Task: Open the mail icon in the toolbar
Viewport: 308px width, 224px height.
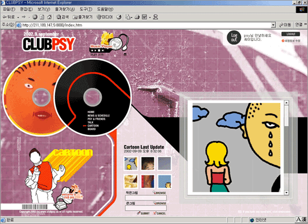Action: point(128,17)
